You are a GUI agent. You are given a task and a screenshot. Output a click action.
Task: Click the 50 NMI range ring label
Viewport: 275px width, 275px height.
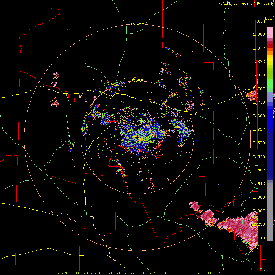(x=137, y=81)
